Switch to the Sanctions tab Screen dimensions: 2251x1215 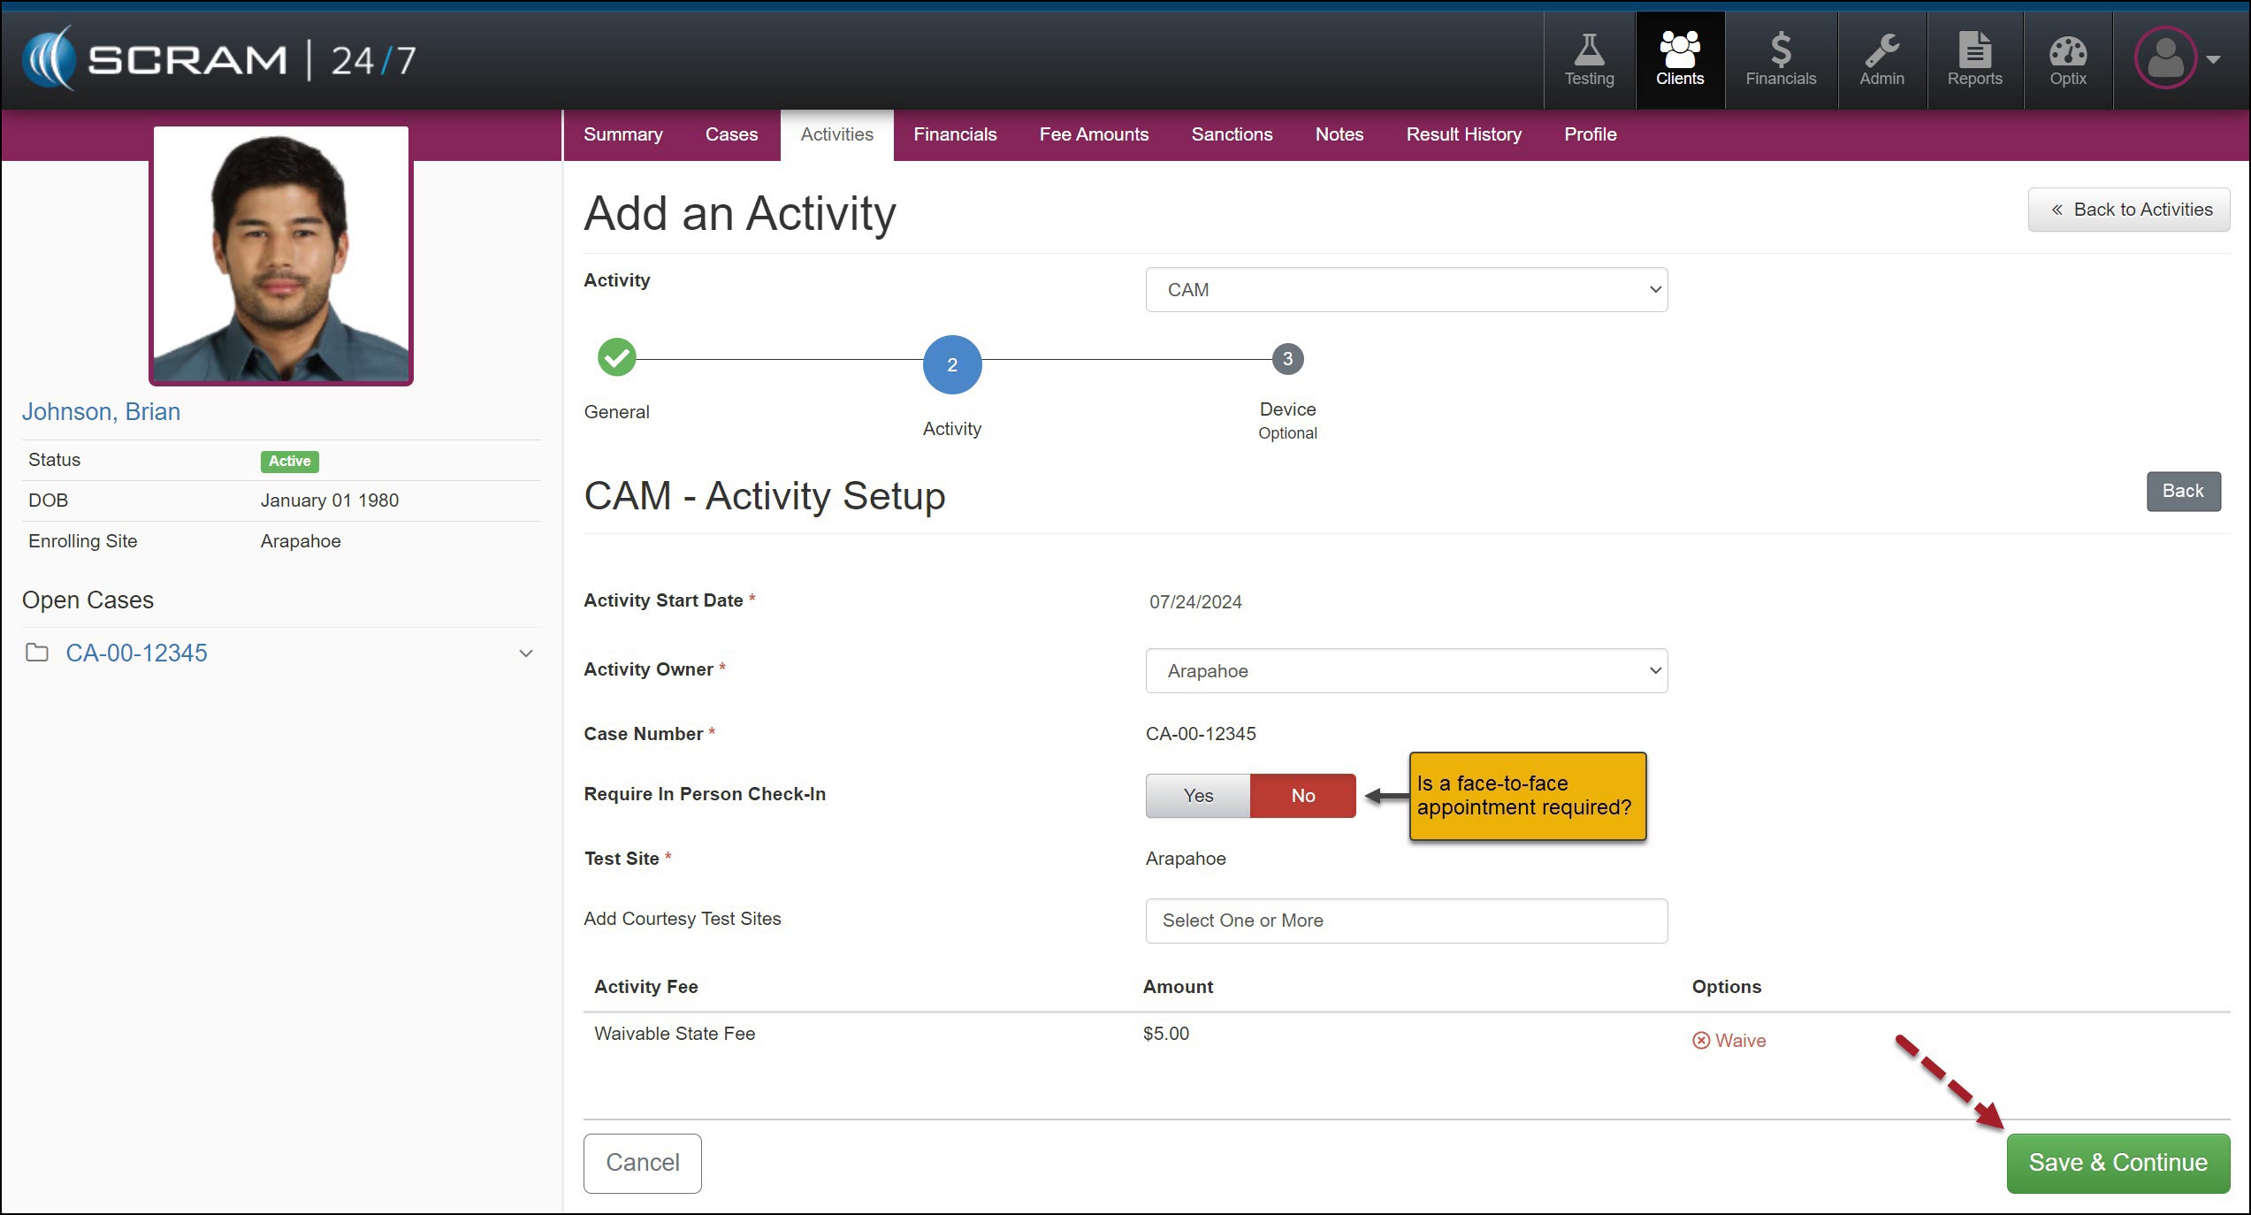(1232, 134)
